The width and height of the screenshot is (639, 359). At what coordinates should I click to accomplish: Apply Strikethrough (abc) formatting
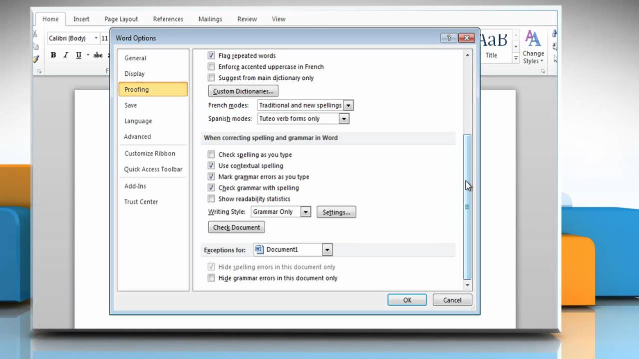click(98, 55)
